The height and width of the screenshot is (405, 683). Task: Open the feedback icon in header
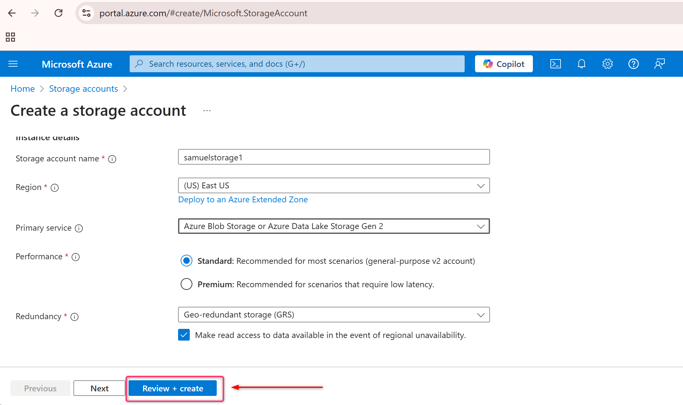[660, 64]
